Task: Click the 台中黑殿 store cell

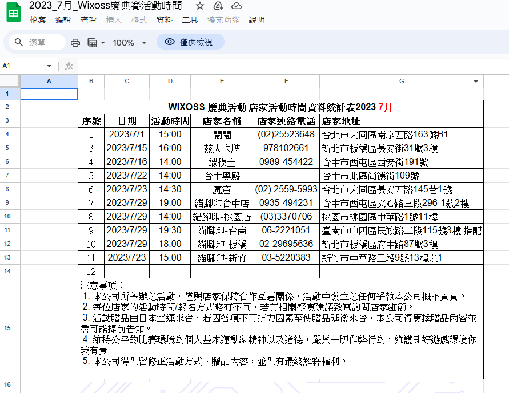Action: pos(222,176)
